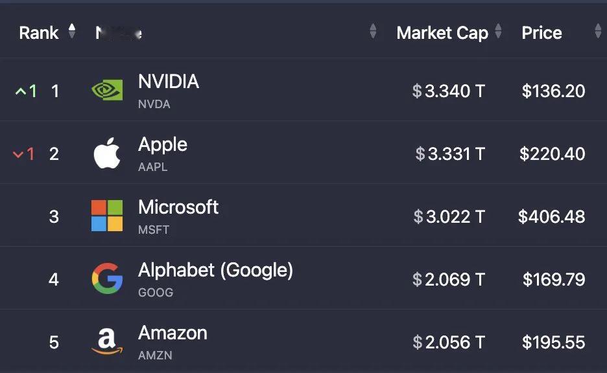The image size is (607, 373).
Task: Click green up-arrow rank change indicator
Action: point(25,91)
